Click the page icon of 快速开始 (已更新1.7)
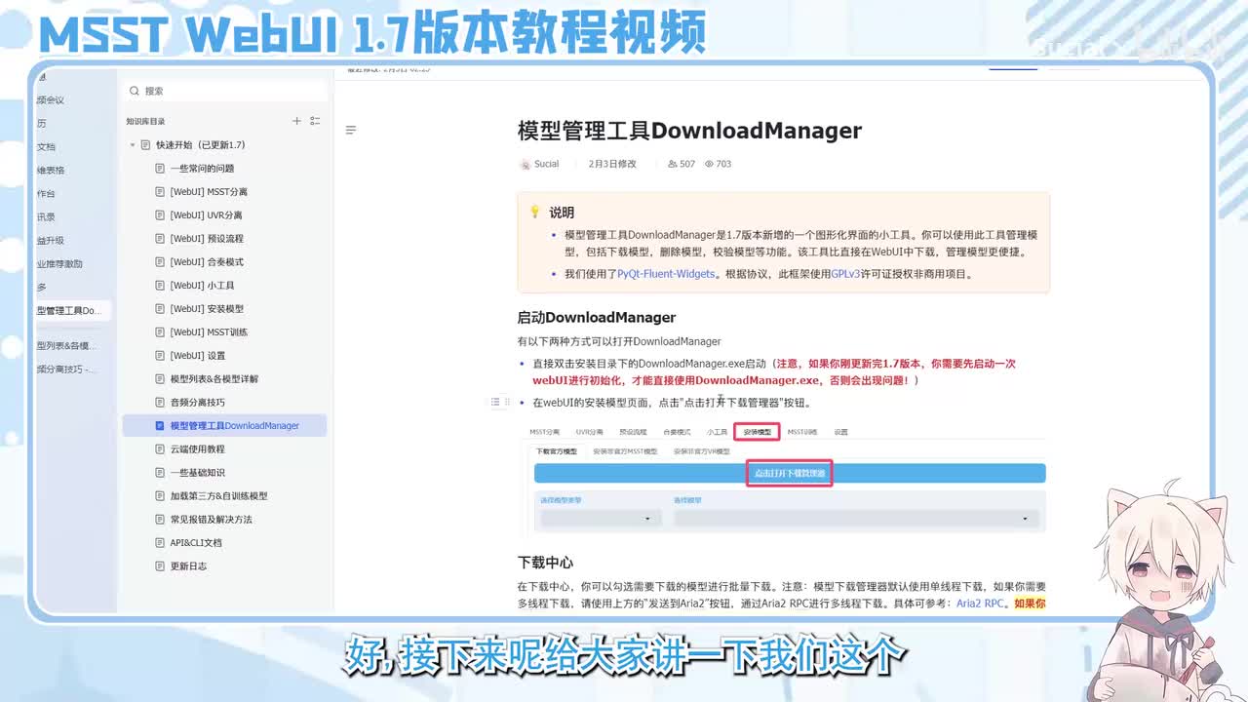Screen dimensions: 1248x702 click(145, 144)
